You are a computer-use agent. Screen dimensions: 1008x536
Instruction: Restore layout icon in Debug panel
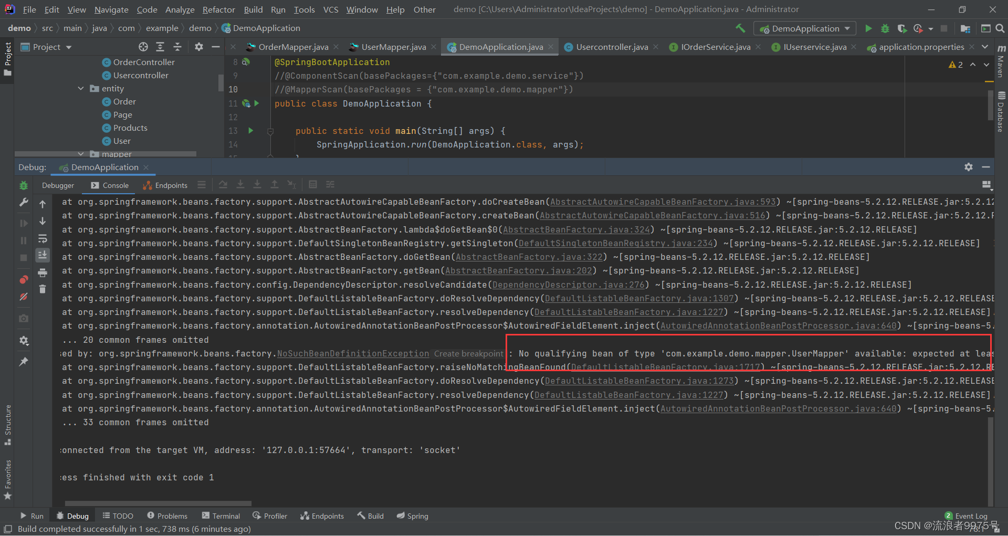coord(986,185)
